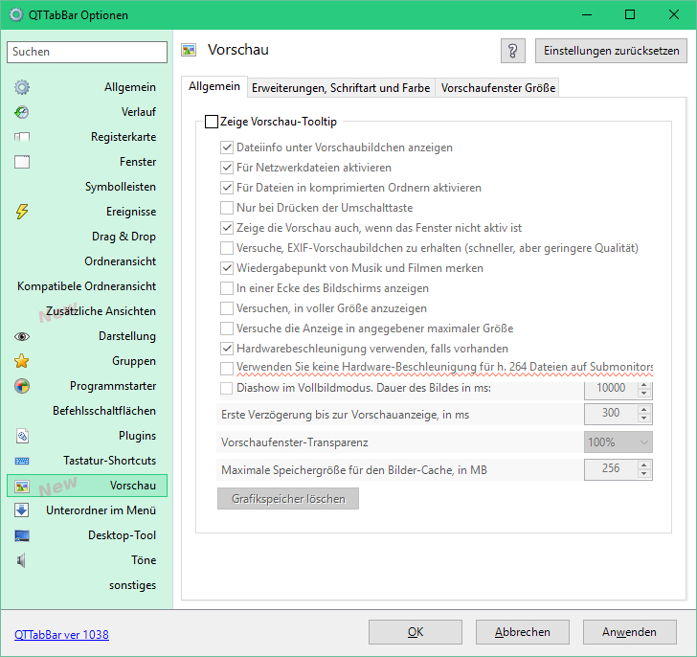Viewport: 697px width, 657px height.
Task: Toggle Zeige die Vorschau auch checkbox
Action: click(227, 228)
